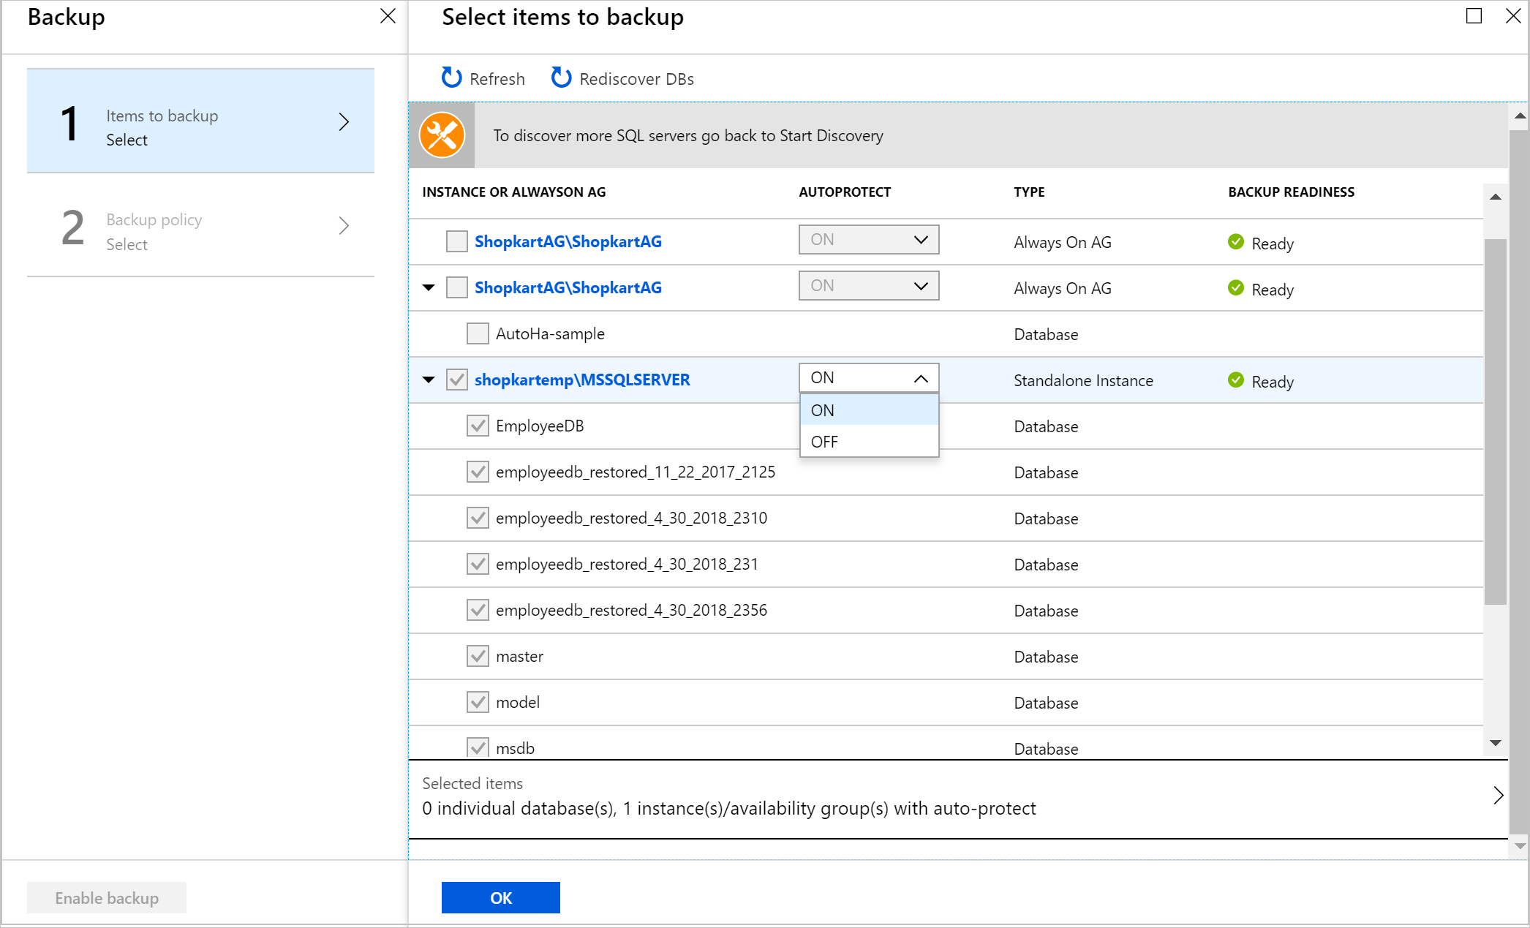This screenshot has height=928, width=1530.
Task: Toggle the EmployeeDB database checkbox
Action: point(477,426)
